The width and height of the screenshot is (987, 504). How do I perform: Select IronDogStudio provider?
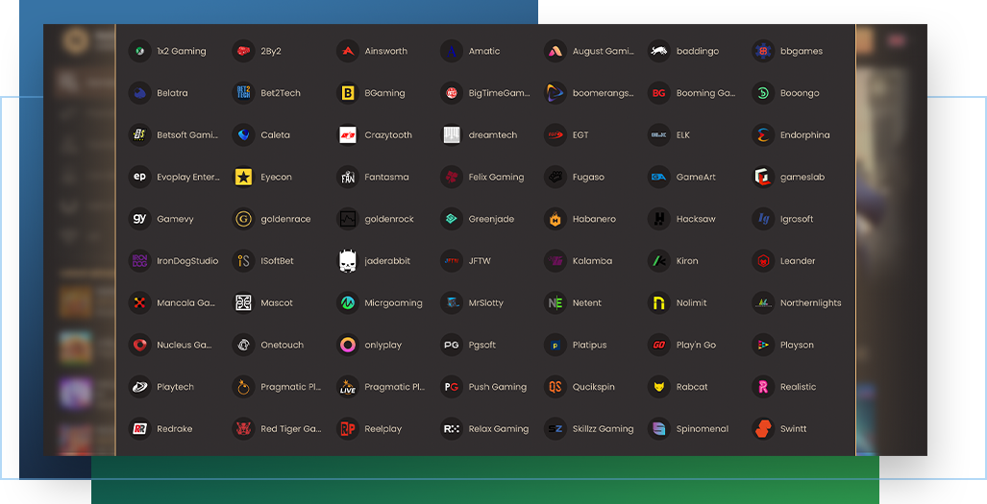(x=174, y=261)
